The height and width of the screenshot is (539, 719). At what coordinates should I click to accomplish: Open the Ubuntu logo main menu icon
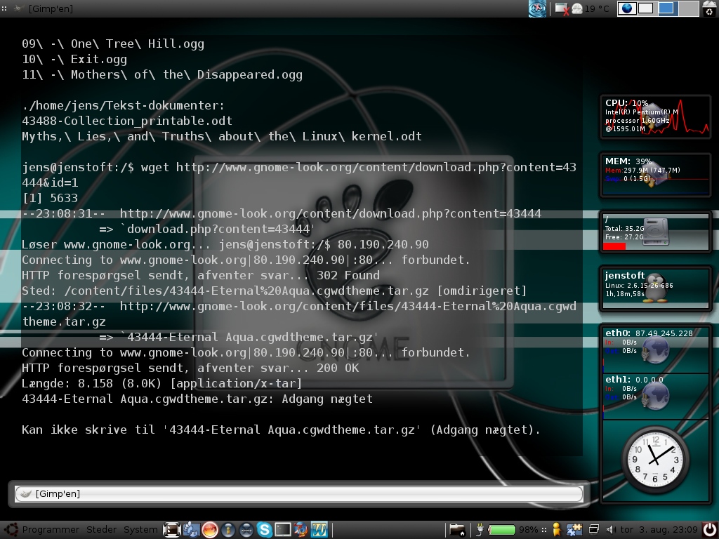[x=11, y=529]
